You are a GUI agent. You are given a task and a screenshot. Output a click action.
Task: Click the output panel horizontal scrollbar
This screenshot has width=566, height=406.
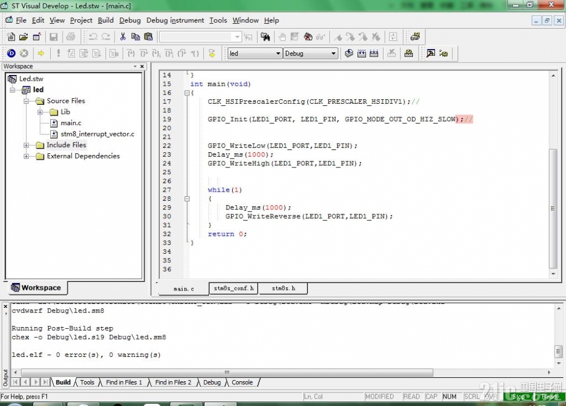[x=227, y=372]
